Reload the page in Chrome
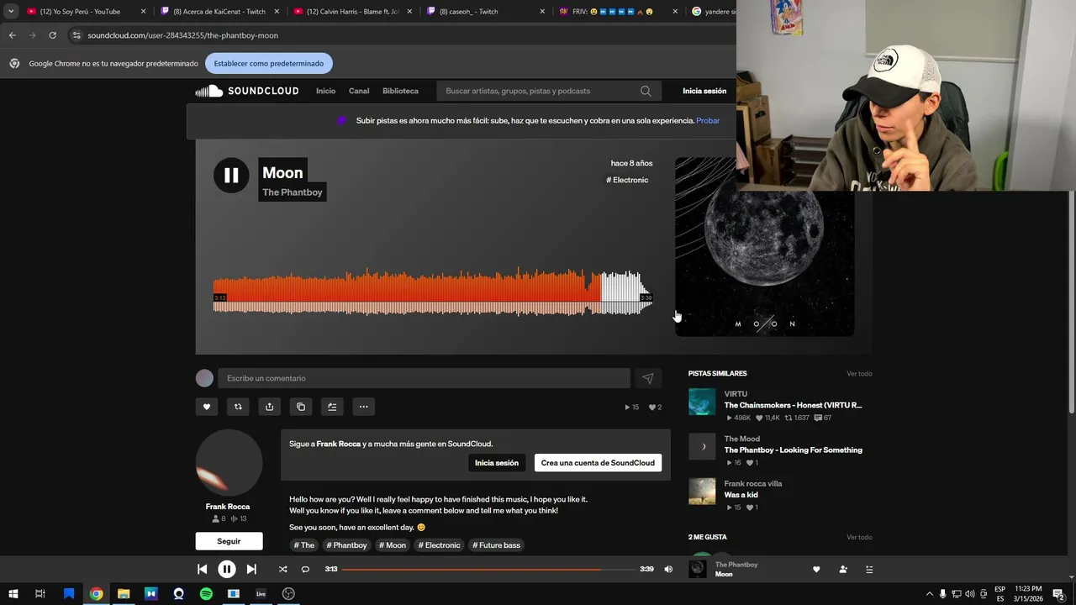Image resolution: width=1076 pixels, height=605 pixels. tap(52, 35)
